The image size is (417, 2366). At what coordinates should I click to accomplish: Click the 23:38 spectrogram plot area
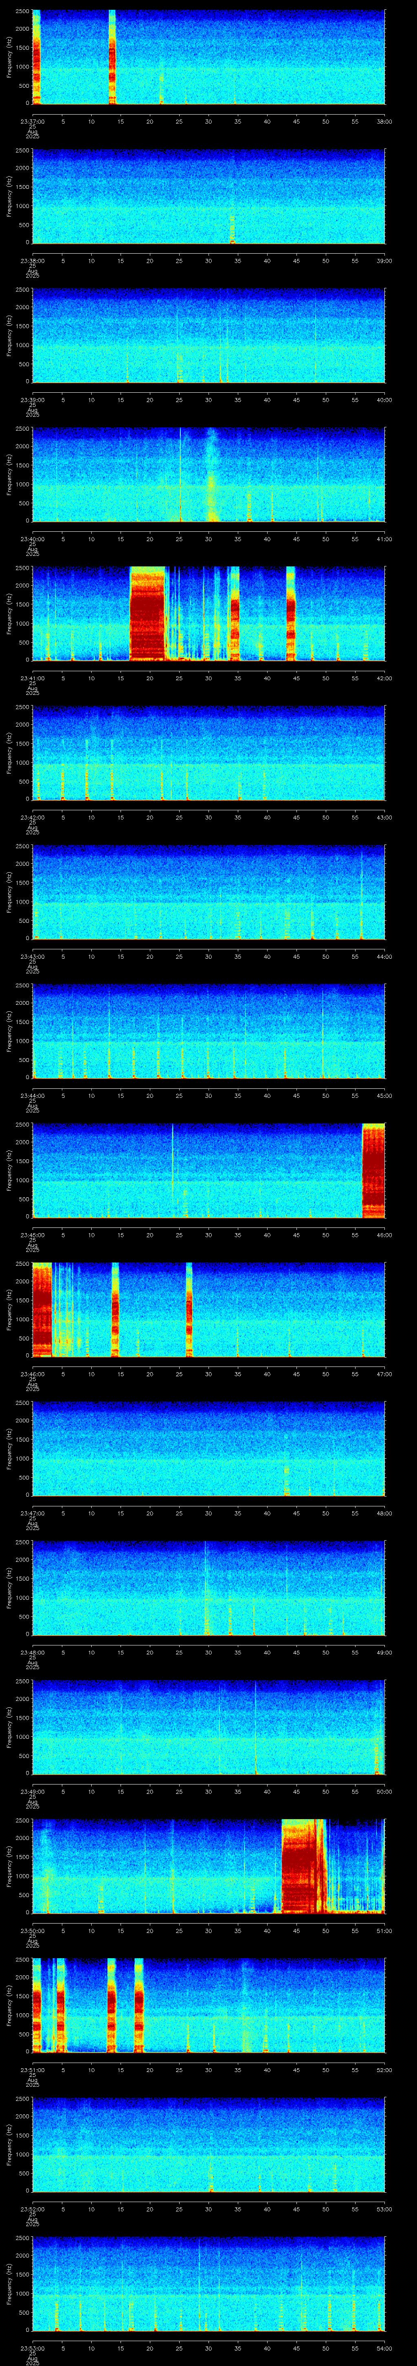tap(208, 197)
